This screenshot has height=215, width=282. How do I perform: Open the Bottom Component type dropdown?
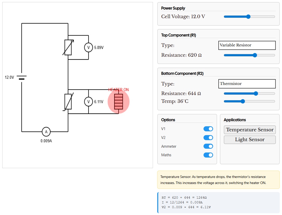pyautogui.click(x=247, y=84)
